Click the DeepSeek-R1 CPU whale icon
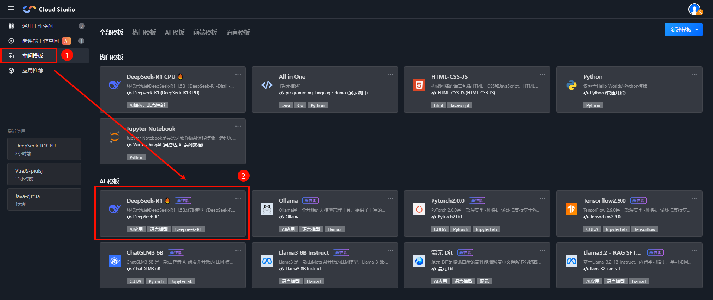This screenshot has height=300, width=713. coord(115,85)
